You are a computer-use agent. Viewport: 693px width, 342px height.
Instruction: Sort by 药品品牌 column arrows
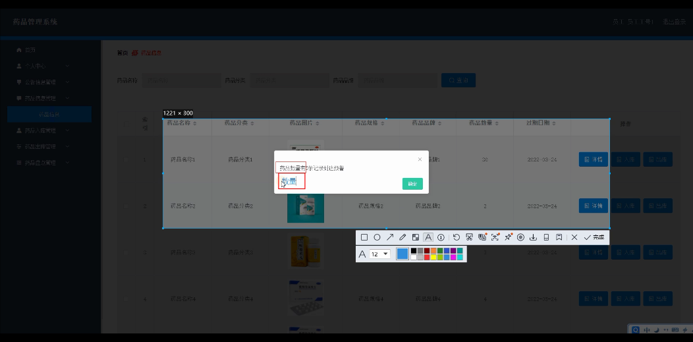[x=440, y=123]
